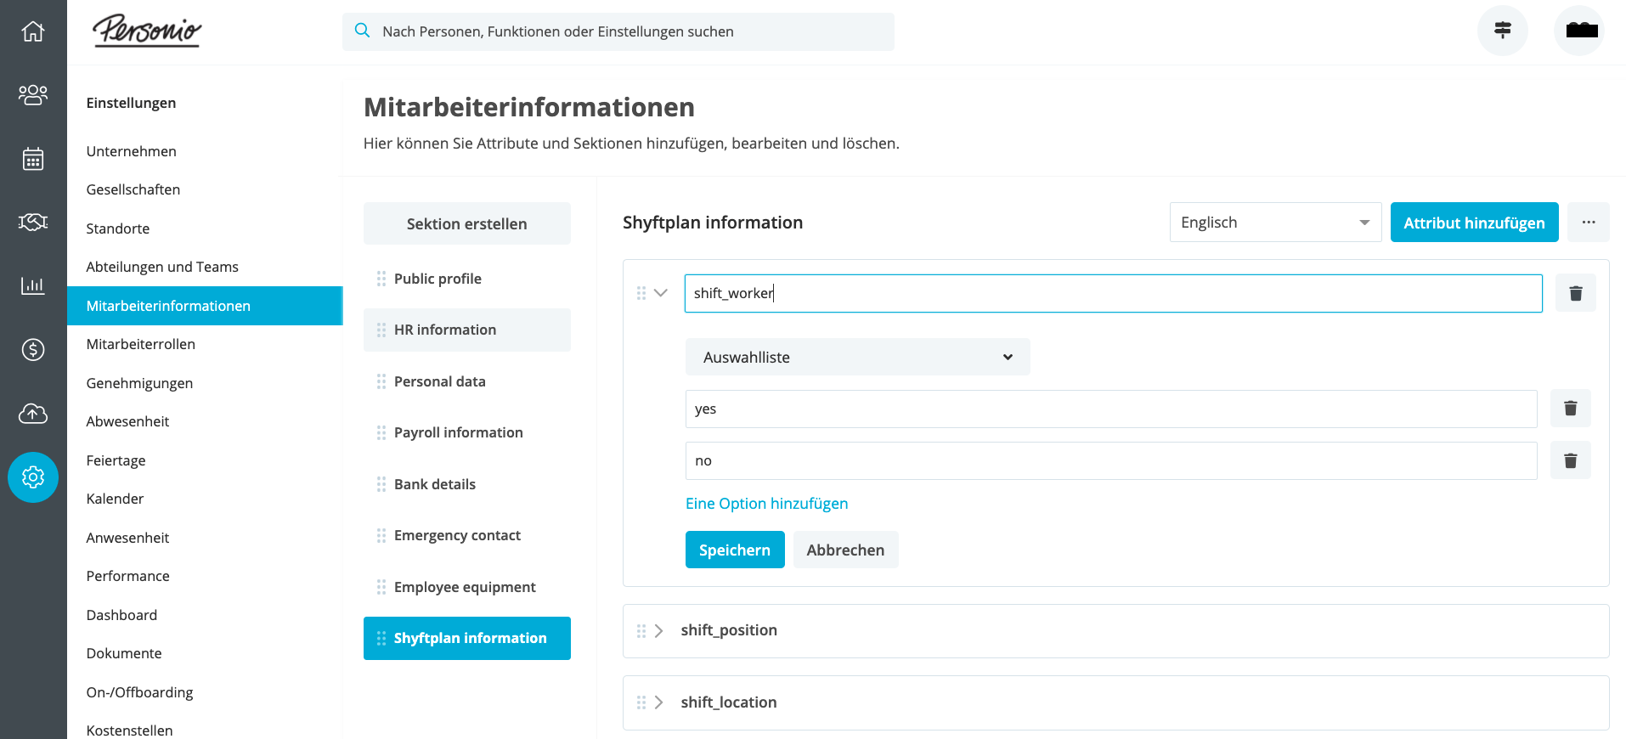The image size is (1626, 739).
Task: Grab drag handle of Payroll information section
Action: pos(381,432)
